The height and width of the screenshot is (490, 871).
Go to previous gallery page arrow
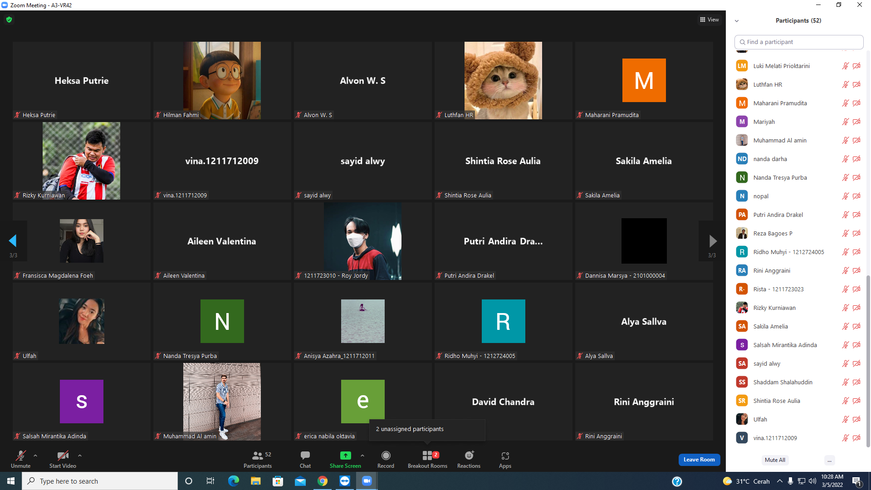tap(13, 240)
